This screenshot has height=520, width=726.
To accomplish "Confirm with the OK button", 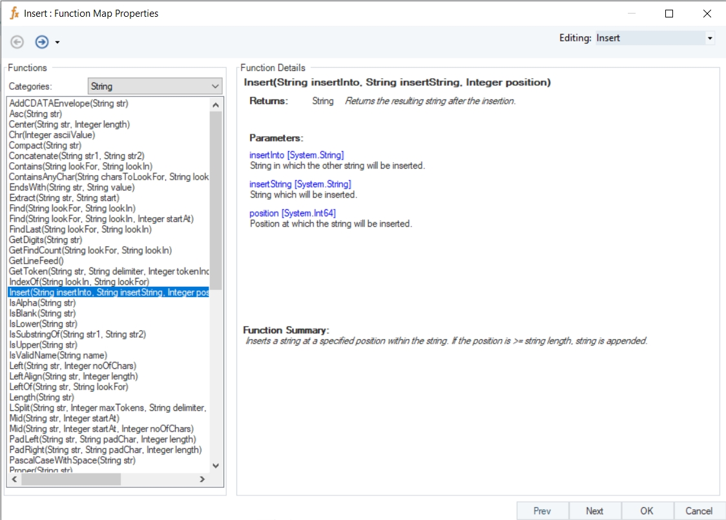I will coord(647,511).
